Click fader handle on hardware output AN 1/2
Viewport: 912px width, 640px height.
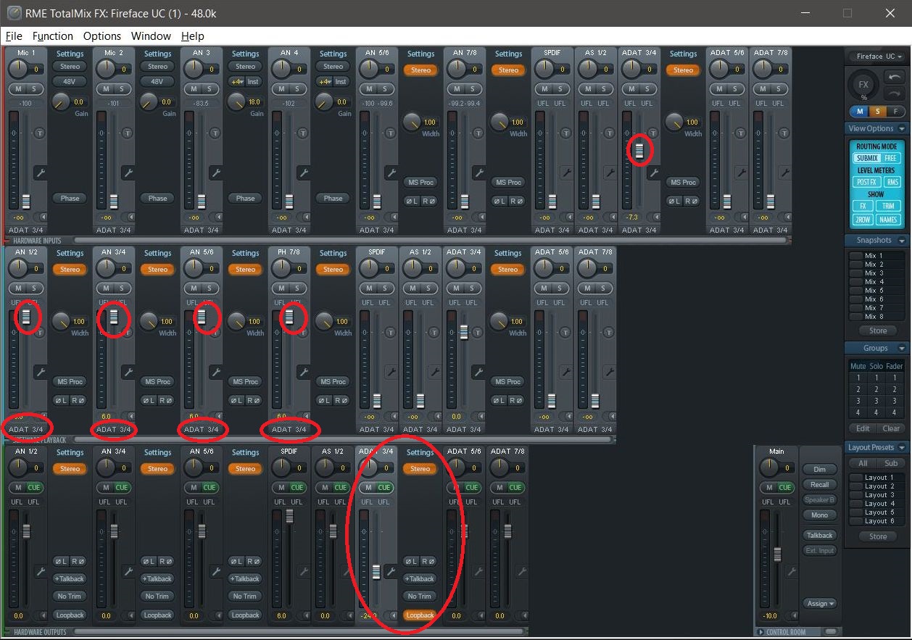point(26,531)
